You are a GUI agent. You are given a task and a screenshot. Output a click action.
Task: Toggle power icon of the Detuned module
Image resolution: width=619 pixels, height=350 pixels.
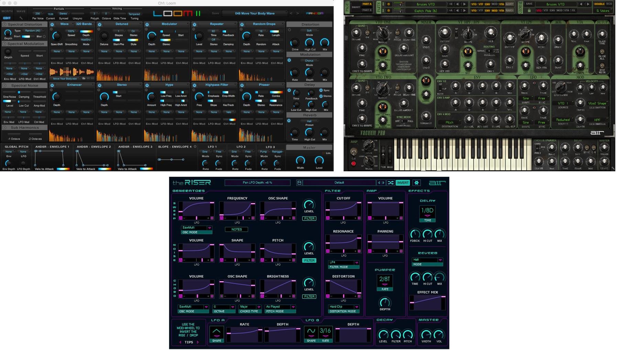[100, 24]
